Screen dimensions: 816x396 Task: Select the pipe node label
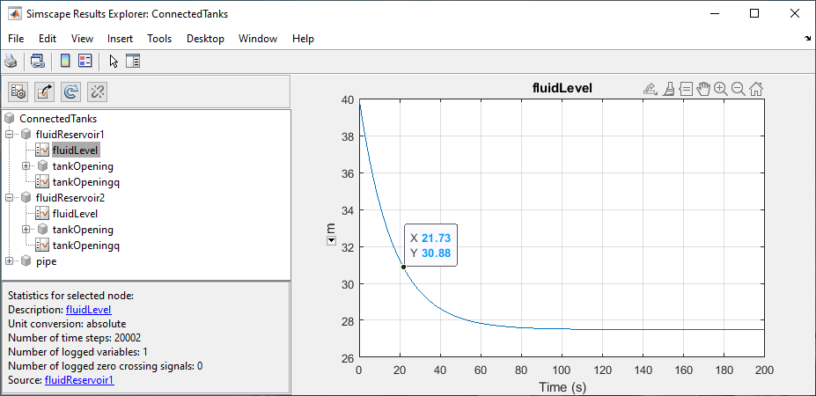pyautogui.click(x=47, y=261)
